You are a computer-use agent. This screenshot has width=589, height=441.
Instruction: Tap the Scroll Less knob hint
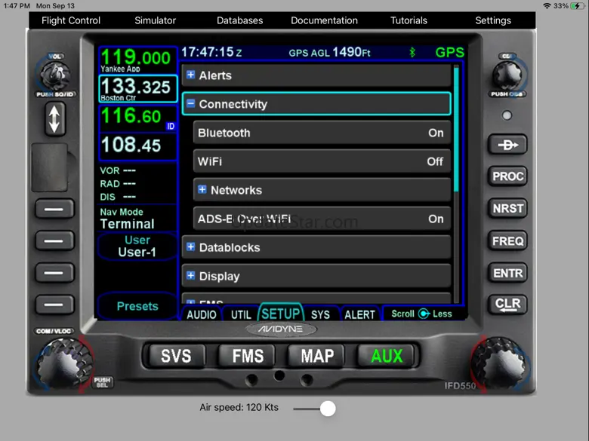click(x=421, y=314)
